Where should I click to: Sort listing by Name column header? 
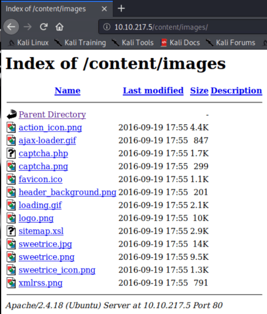[x=67, y=91]
